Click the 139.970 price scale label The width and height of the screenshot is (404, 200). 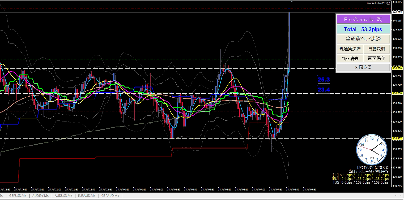click(x=397, y=30)
